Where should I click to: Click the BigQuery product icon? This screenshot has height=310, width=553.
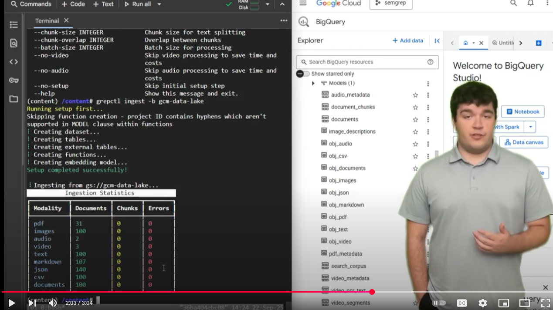[x=304, y=22]
